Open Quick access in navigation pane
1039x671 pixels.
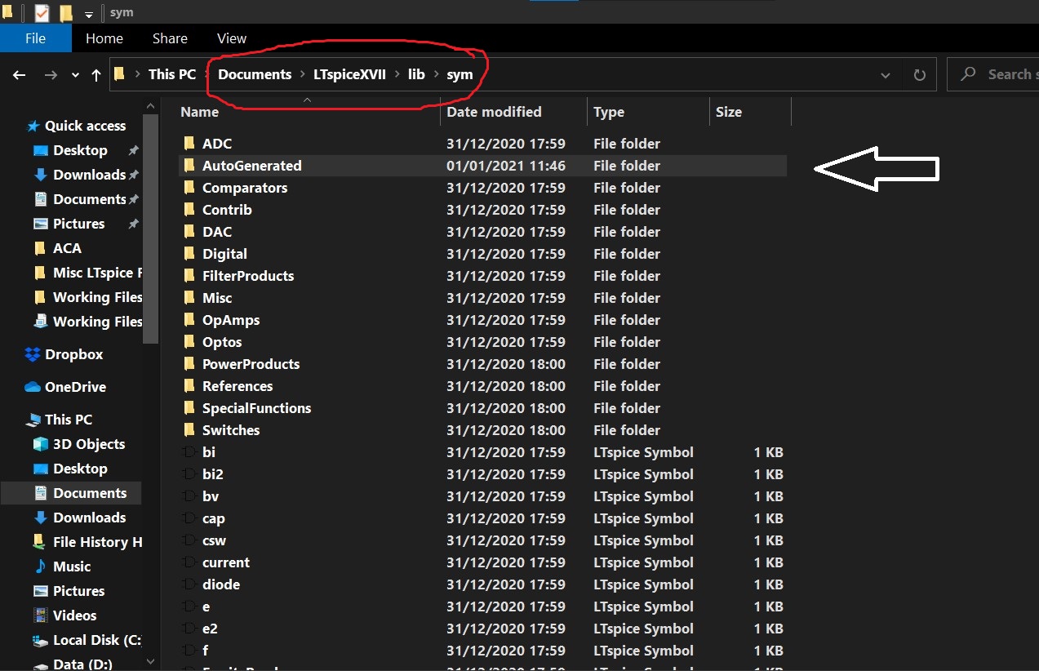point(77,126)
